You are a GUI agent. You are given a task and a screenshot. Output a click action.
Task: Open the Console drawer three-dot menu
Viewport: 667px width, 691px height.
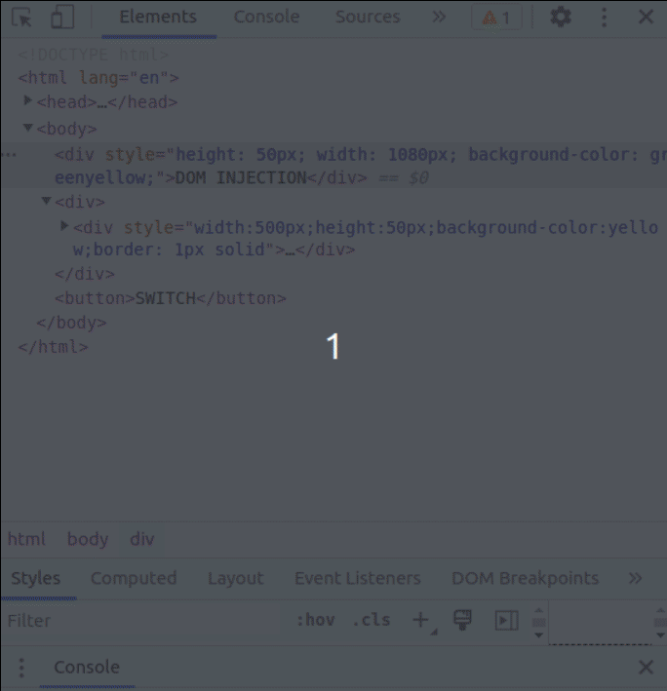(21, 668)
